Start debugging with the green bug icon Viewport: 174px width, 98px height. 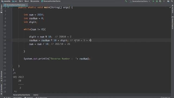157,1
